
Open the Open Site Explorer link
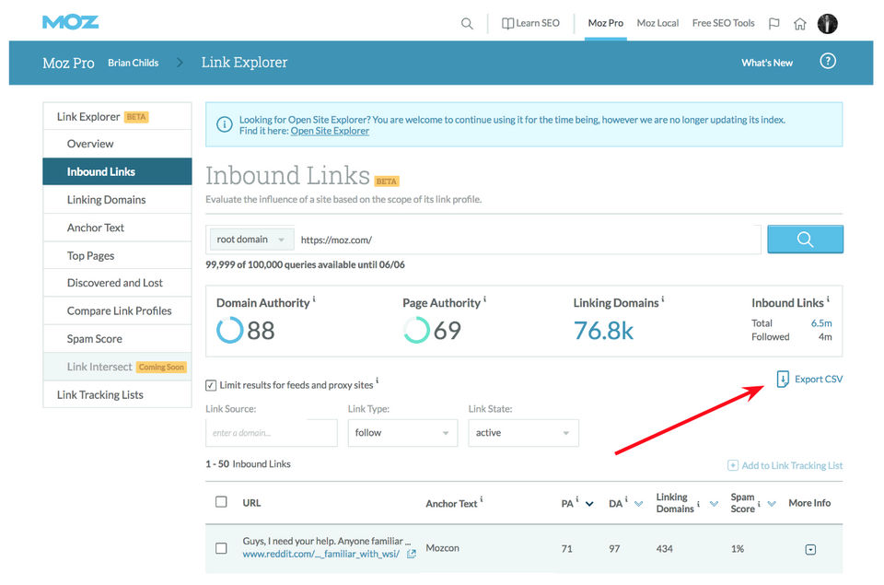click(x=330, y=131)
